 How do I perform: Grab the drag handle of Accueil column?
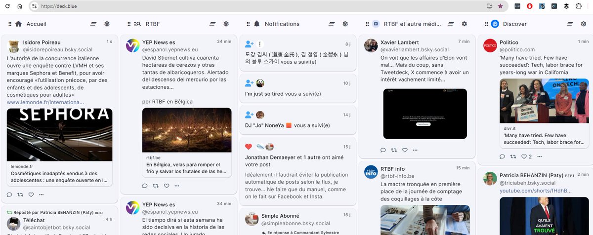[9, 24]
